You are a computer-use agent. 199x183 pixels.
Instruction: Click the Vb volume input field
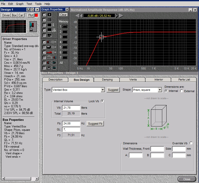click(x=71, y=108)
